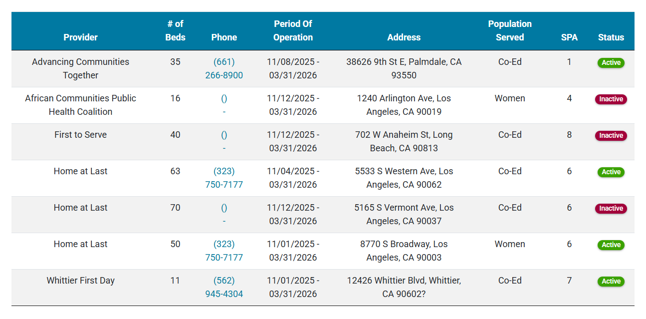Select the Phone column header

[x=224, y=37]
